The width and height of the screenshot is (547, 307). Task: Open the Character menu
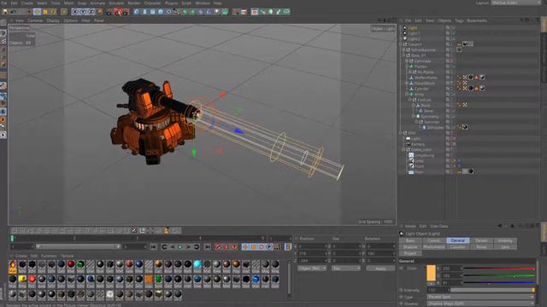click(152, 3)
